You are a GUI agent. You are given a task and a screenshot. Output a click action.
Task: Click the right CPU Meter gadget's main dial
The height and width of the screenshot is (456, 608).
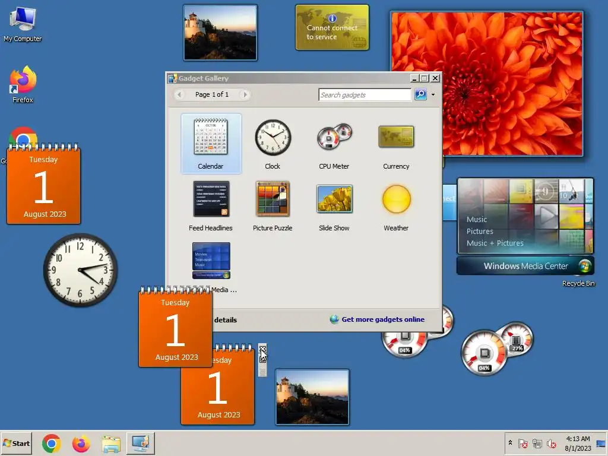click(x=484, y=353)
